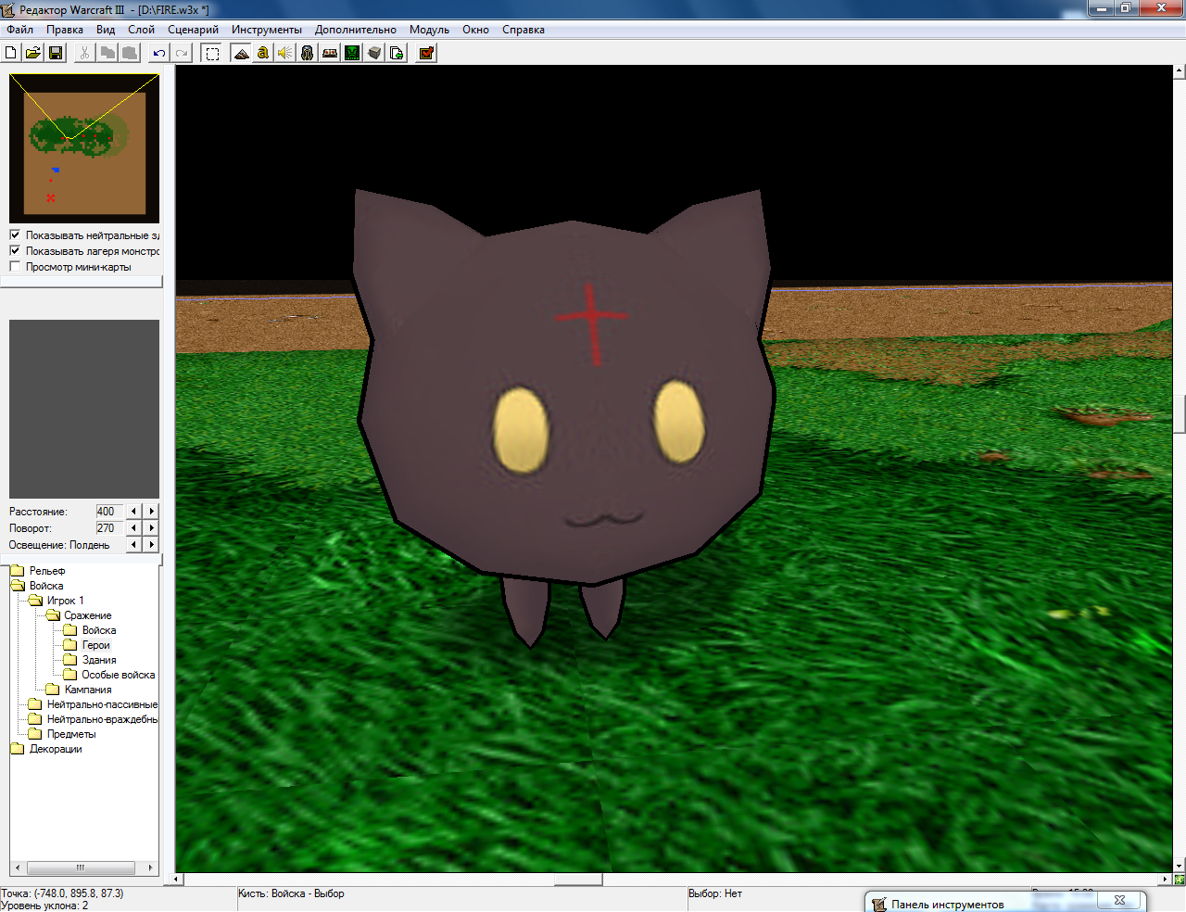Select the Декорации folder icon in tree

point(18,749)
